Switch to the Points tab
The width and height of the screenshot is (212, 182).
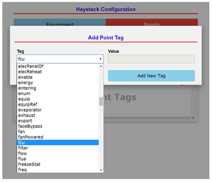[x=151, y=22]
